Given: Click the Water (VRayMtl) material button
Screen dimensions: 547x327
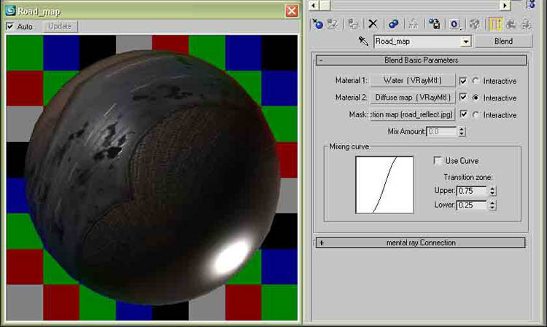Looking at the screenshot, I should (x=413, y=80).
